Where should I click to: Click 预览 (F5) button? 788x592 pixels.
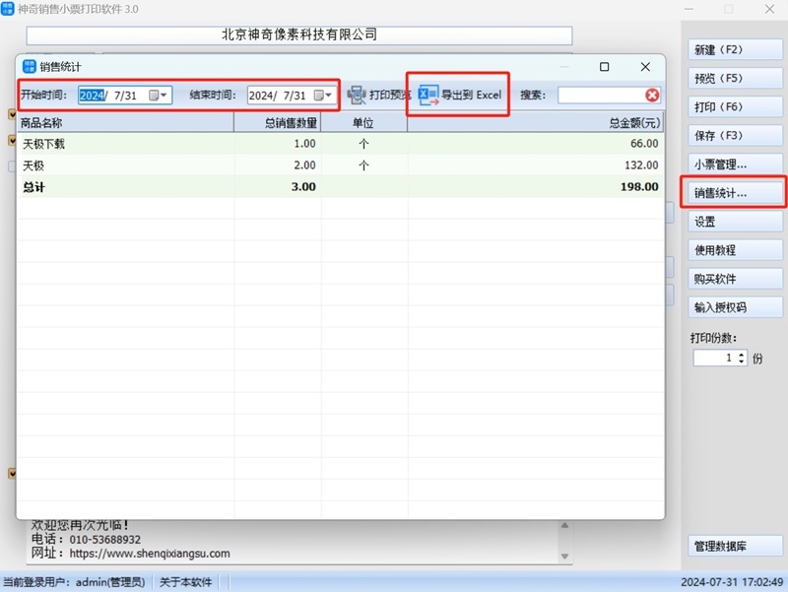(735, 79)
